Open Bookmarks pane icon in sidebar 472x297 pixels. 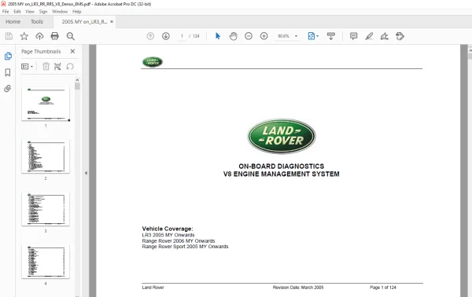tap(8, 72)
